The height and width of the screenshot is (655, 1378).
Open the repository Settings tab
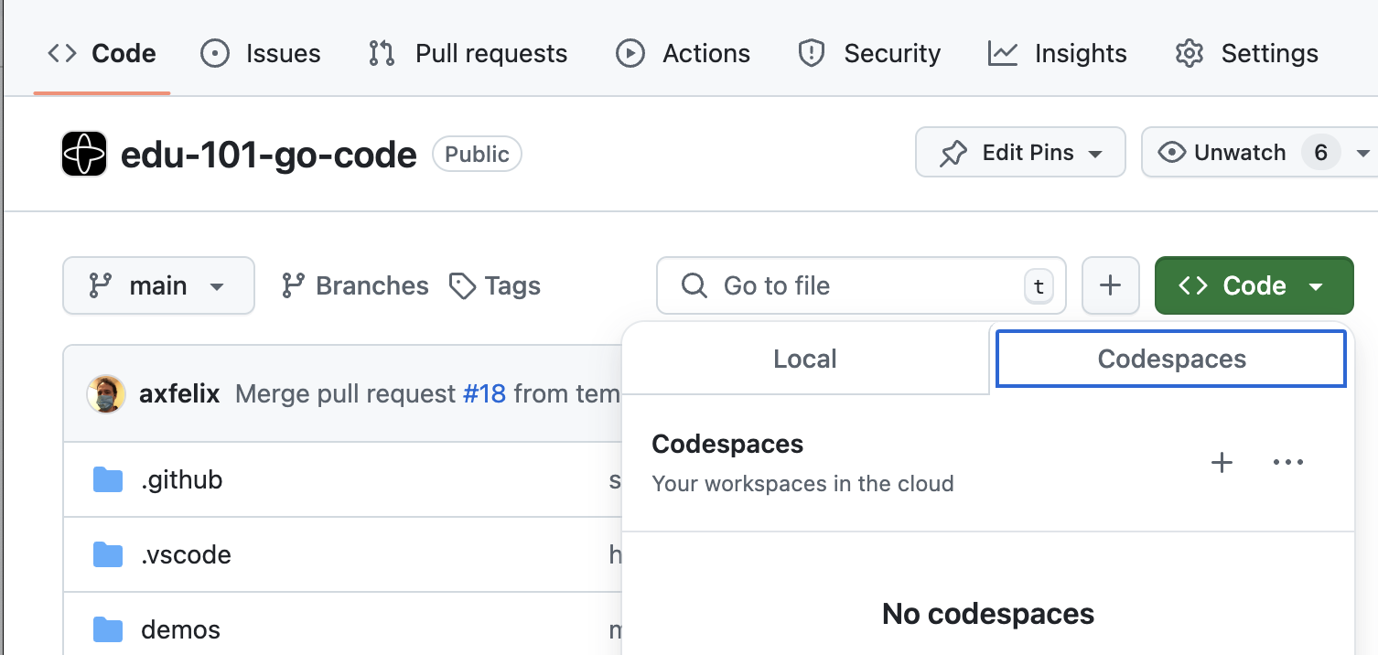1247,54
